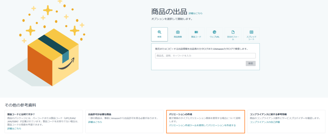This screenshot has width=328, height=135.
Task: Click the 出品許可が必要な商品 card title
Action: 100,114
